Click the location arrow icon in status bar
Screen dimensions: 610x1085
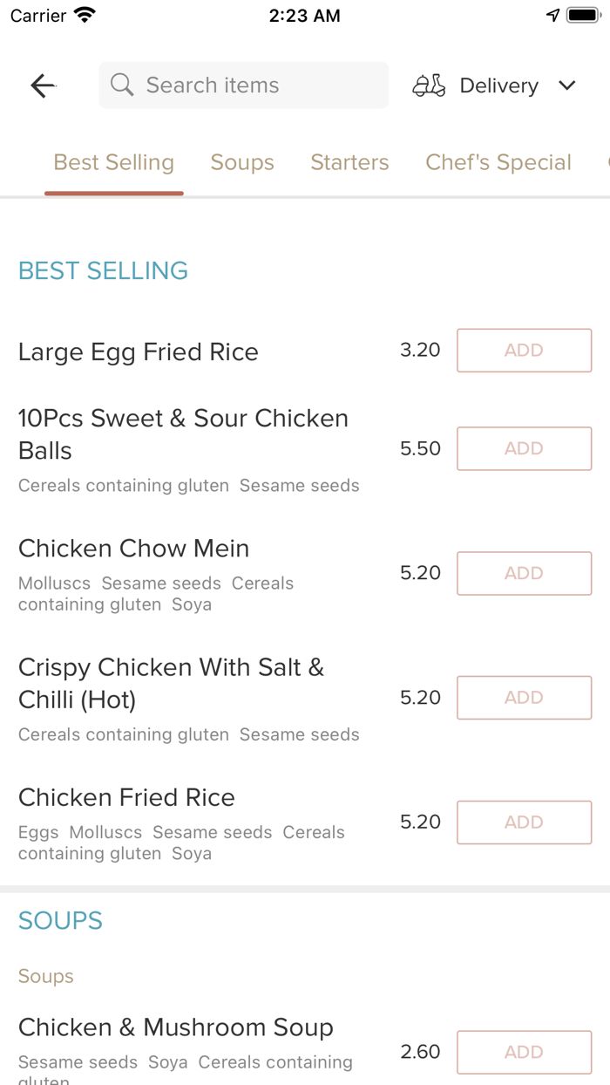coord(553,14)
